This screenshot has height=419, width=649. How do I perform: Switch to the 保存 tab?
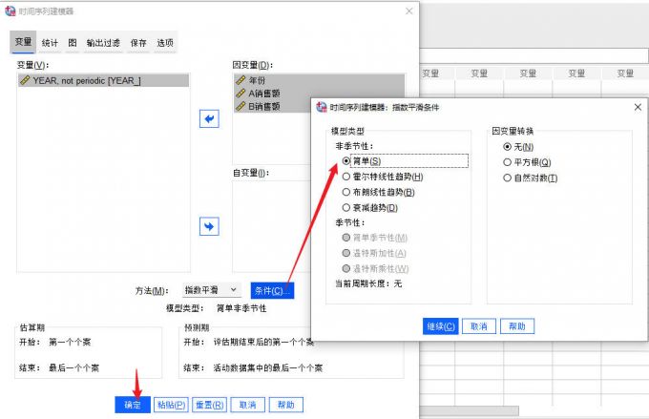click(x=138, y=42)
